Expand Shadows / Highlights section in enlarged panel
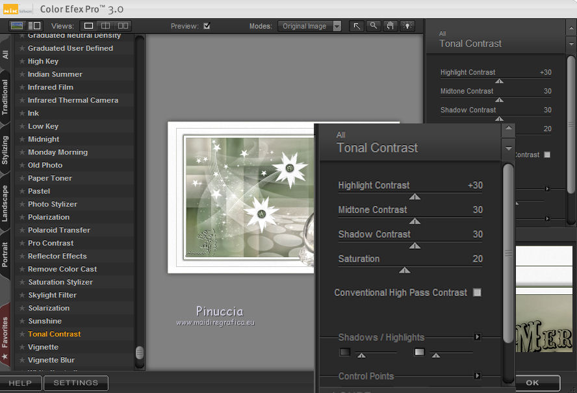This screenshot has width=577, height=393. coord(478,336)
